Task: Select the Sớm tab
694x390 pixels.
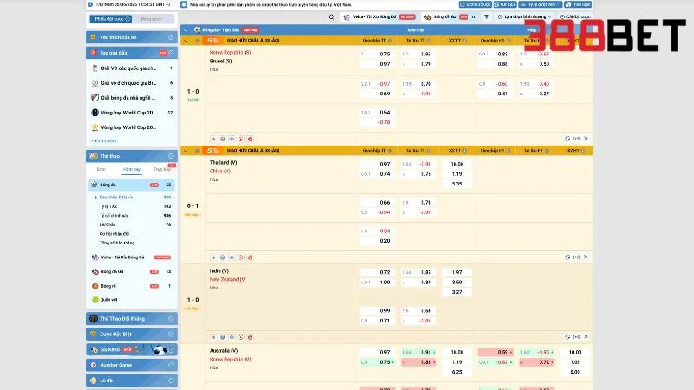Action: pyautogui.click(x=101, y=169)
